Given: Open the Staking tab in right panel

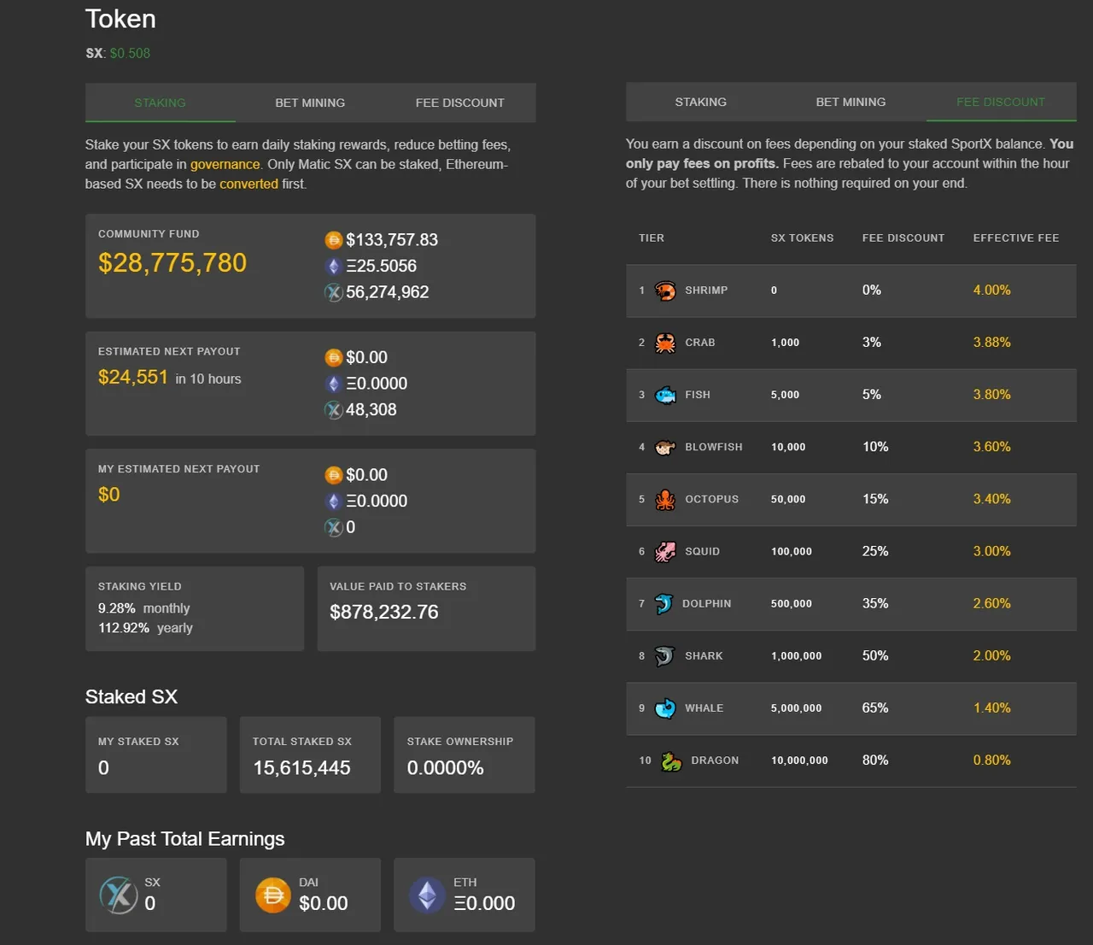Looking at the screenshot, I should click(701, 102).
